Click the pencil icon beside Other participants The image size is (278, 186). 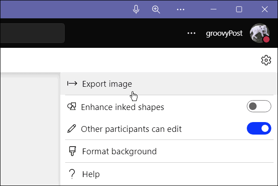pyautogui.click(x=71, y=129)
